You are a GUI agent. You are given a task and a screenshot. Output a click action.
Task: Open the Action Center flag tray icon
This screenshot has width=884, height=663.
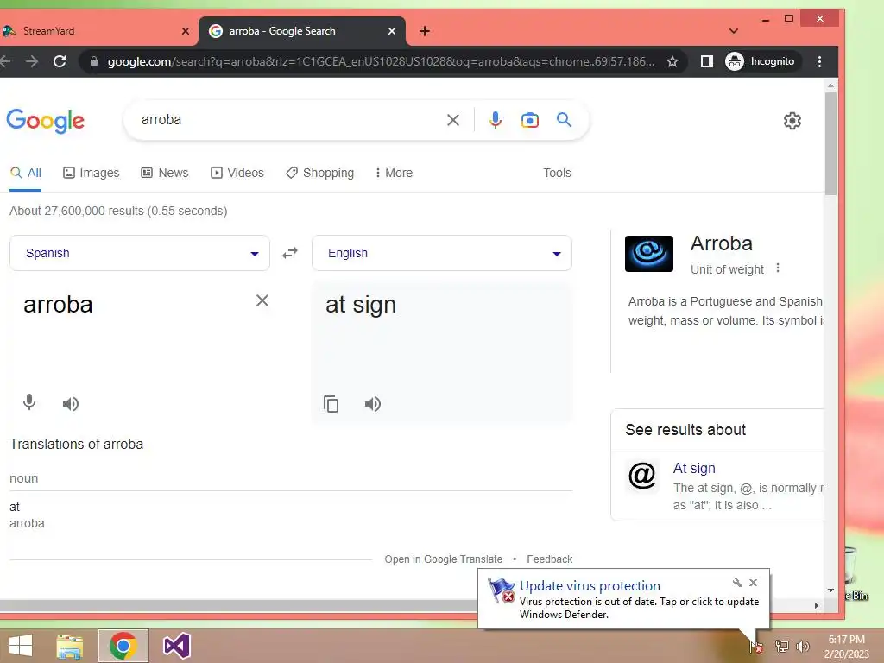point(756,646)
